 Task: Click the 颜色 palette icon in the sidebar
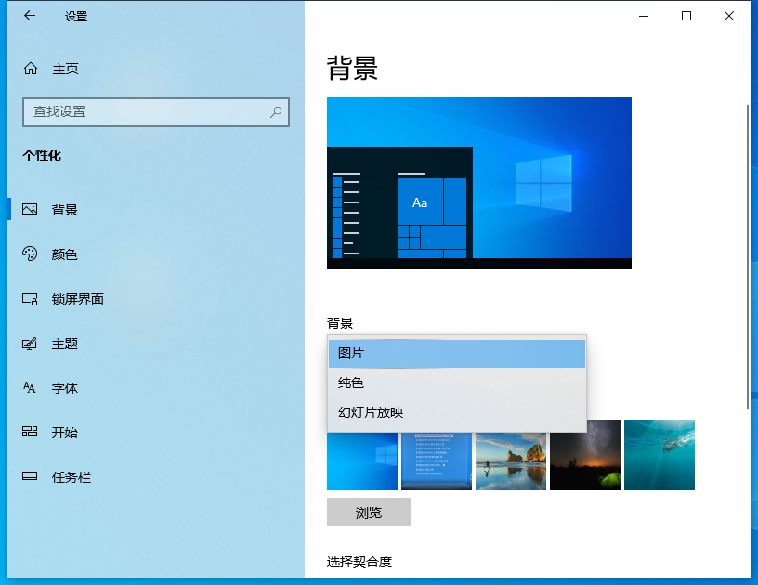[x=31, y=254]
